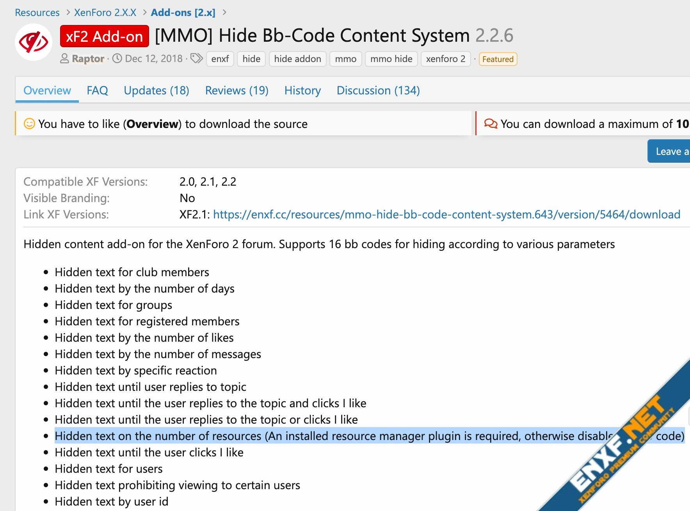Click the smiley icon in like notice
Viewport: 690px width, 511px height.
coord(30,124)
